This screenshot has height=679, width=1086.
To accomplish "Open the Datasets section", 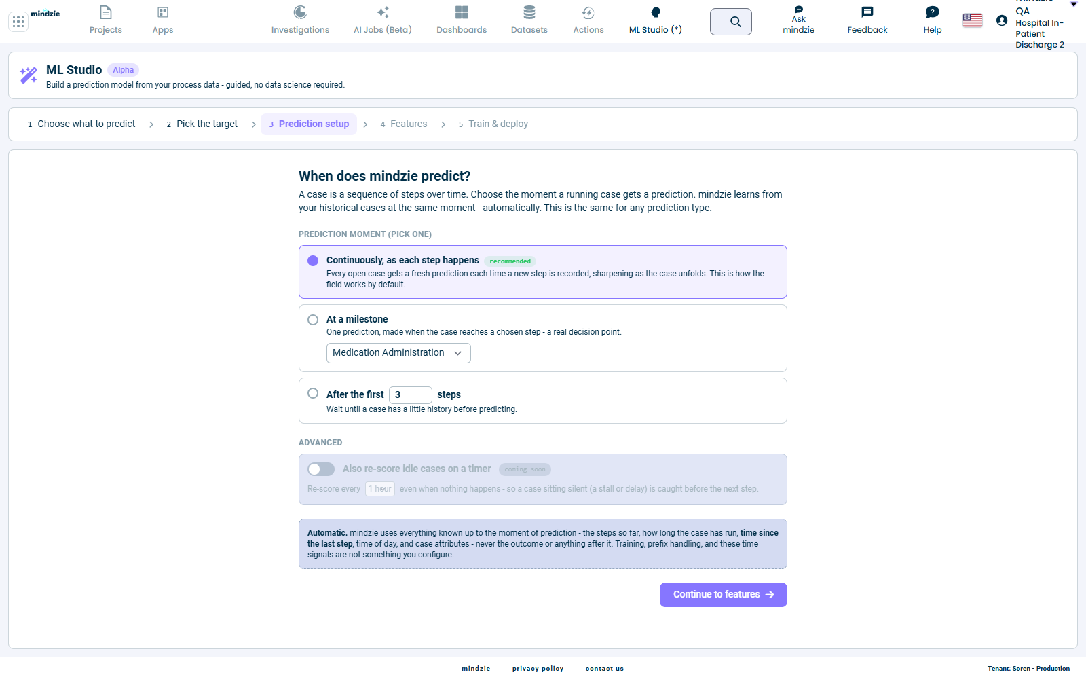I will tap(529, 20).
